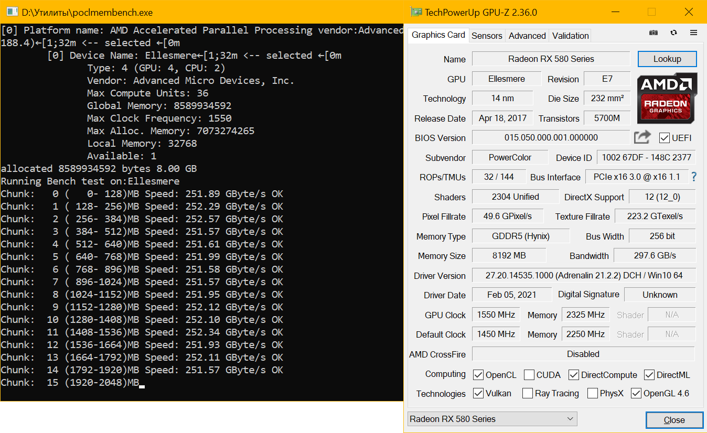The width and height of the screenshot is (707, 433).
Task: Toggle the UEFI checkbox
Action: (x=664, y=138)
